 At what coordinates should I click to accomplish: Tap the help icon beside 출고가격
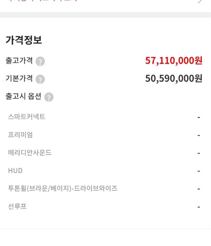click(40, 61)
